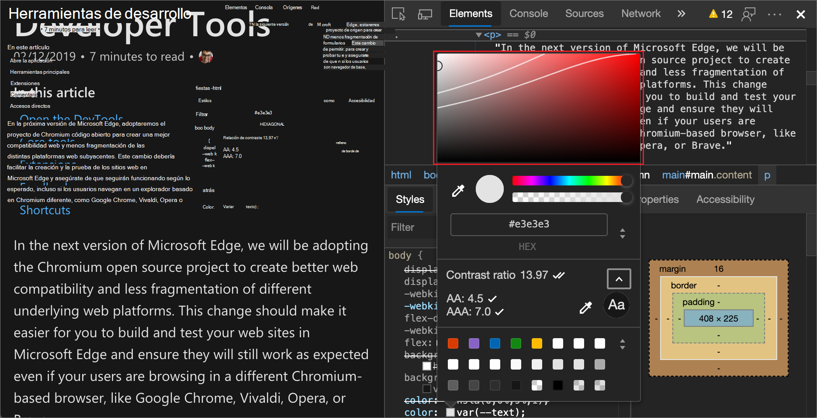This screenshot has height=418, width=817.
Task: Click the main#main.content breadcrumb
Action: [706, 175]
